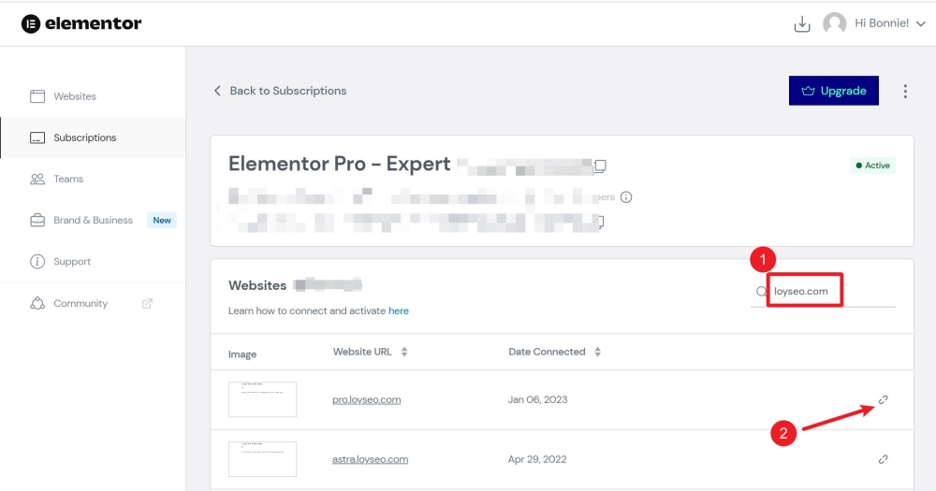Click the info icon in subscription card
The image size is (936, 491).
click(625, 197)
